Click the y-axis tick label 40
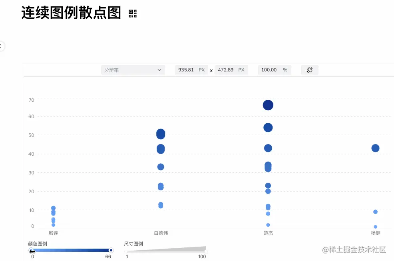Image resolution: width=394 pixels, height=261 pixels. coord(32,154)
